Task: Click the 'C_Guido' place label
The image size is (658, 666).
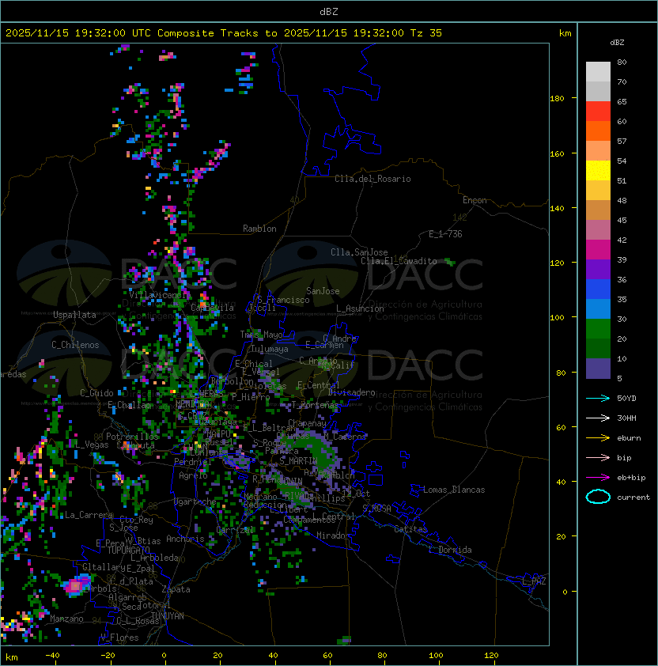Action: click(x=96, y=393)
